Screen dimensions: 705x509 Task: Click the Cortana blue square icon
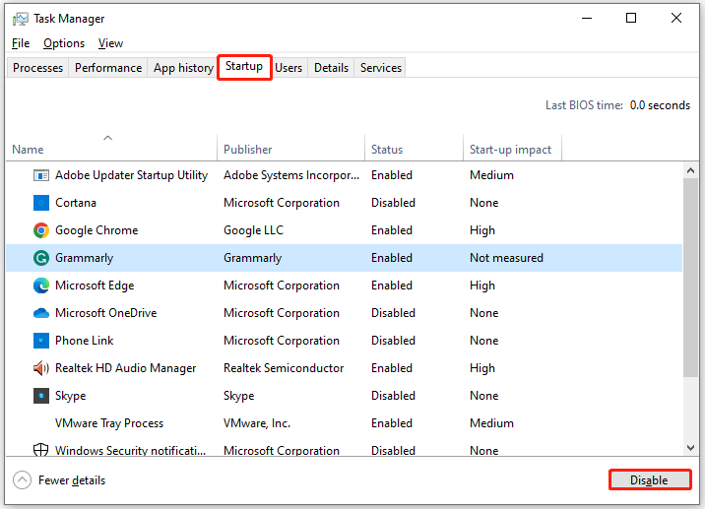pyautogui.click(x=41, y=203)
